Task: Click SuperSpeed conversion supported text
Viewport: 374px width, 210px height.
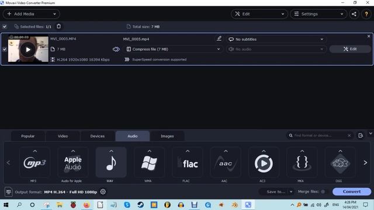Action: (x=160, y=60)
